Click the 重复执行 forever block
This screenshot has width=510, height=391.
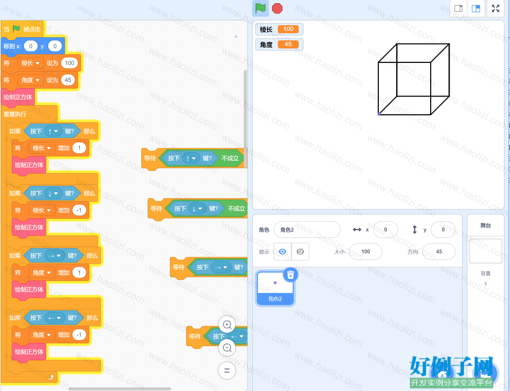coord(15,114)
